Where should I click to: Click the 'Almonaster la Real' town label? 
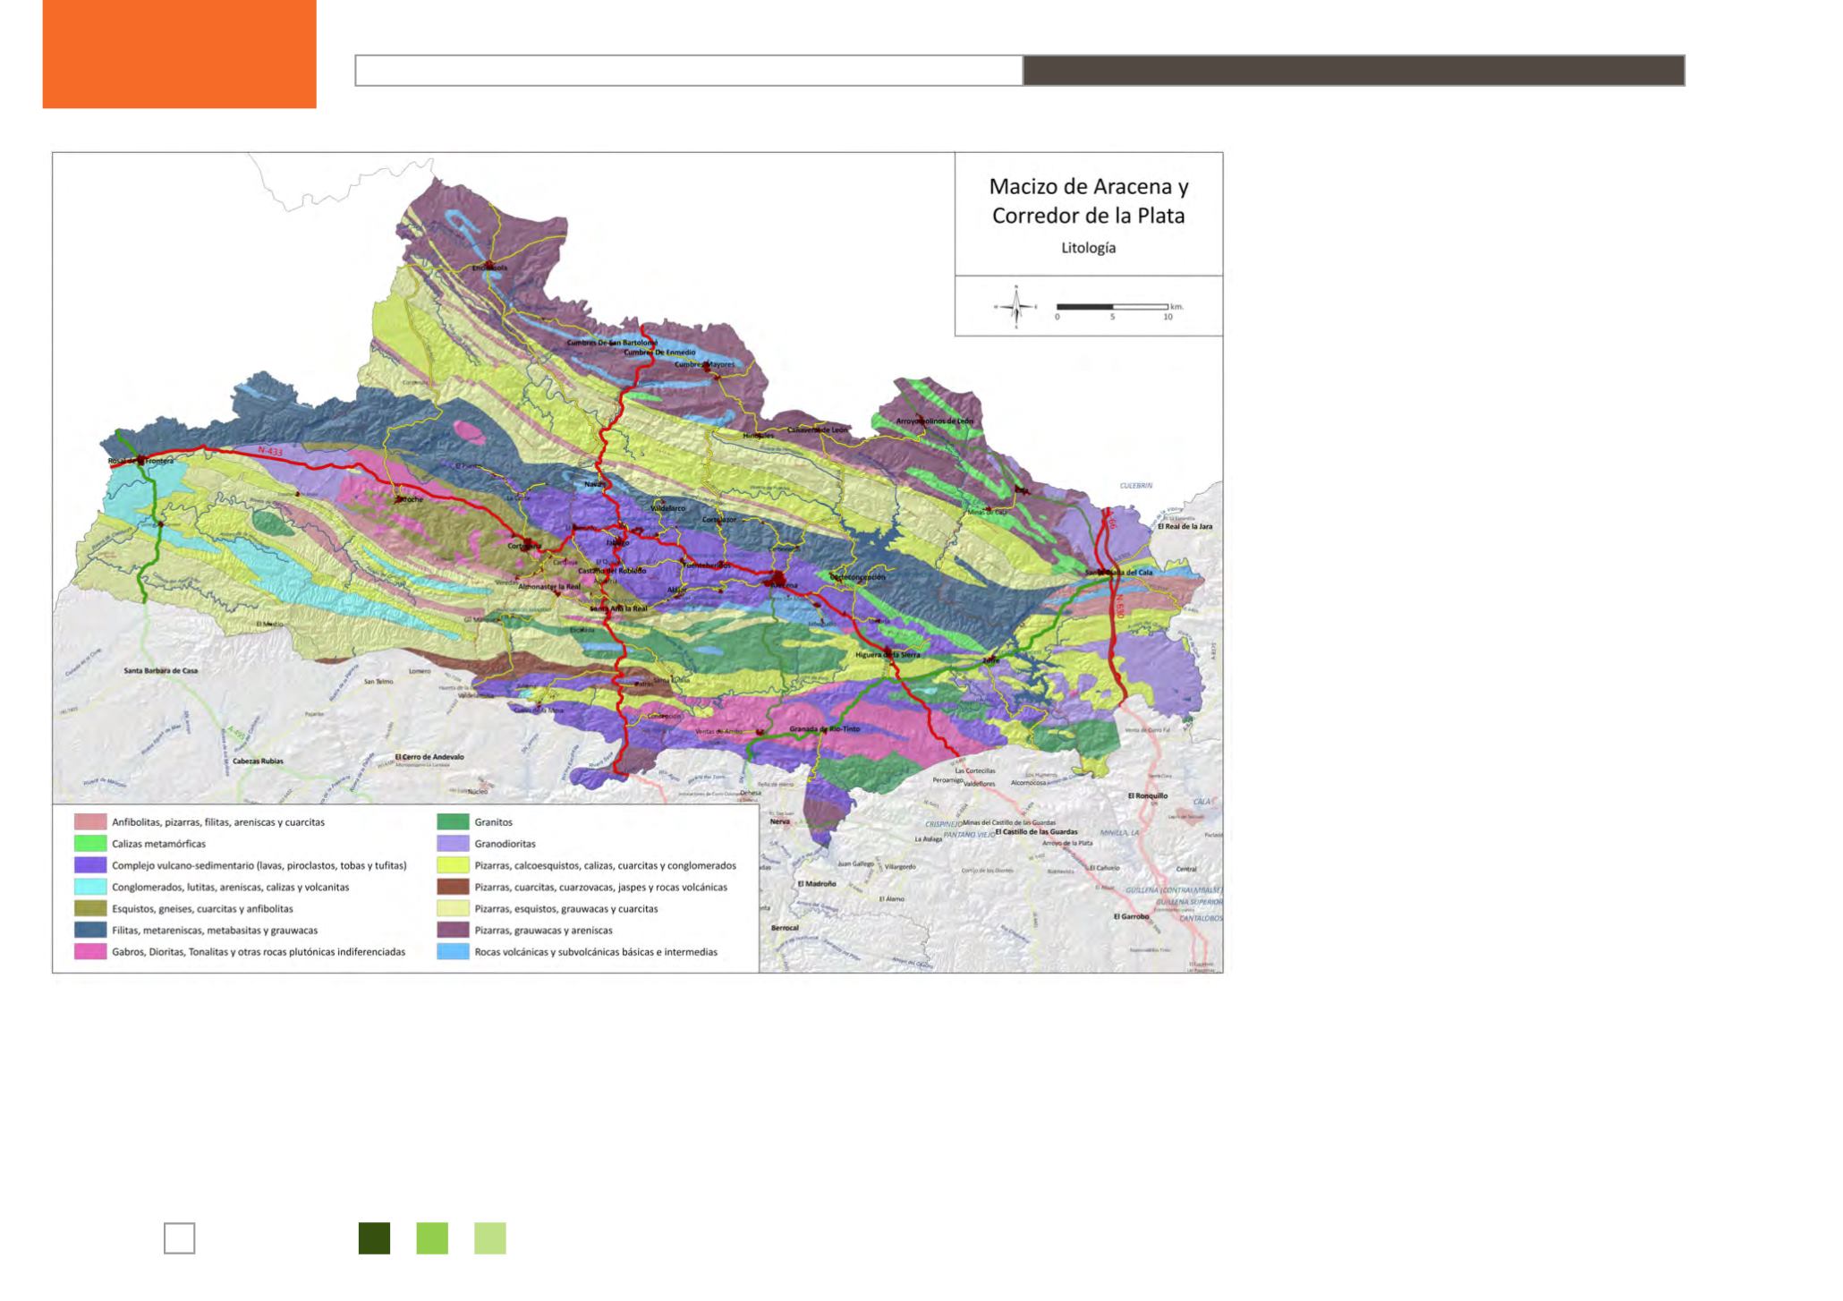click(x=550, y=587)
